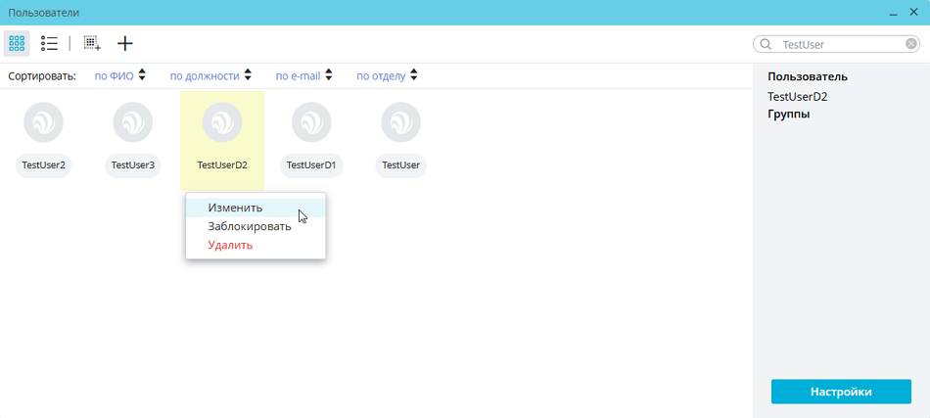Switch to list view mode
The height and width of the screenshot is (418, 930).
(49, 44)
